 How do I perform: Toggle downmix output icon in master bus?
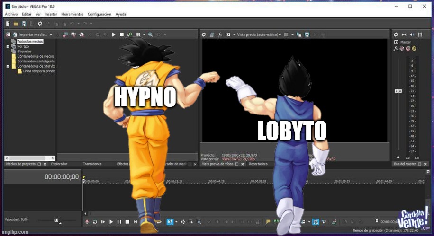coord(404,35)
